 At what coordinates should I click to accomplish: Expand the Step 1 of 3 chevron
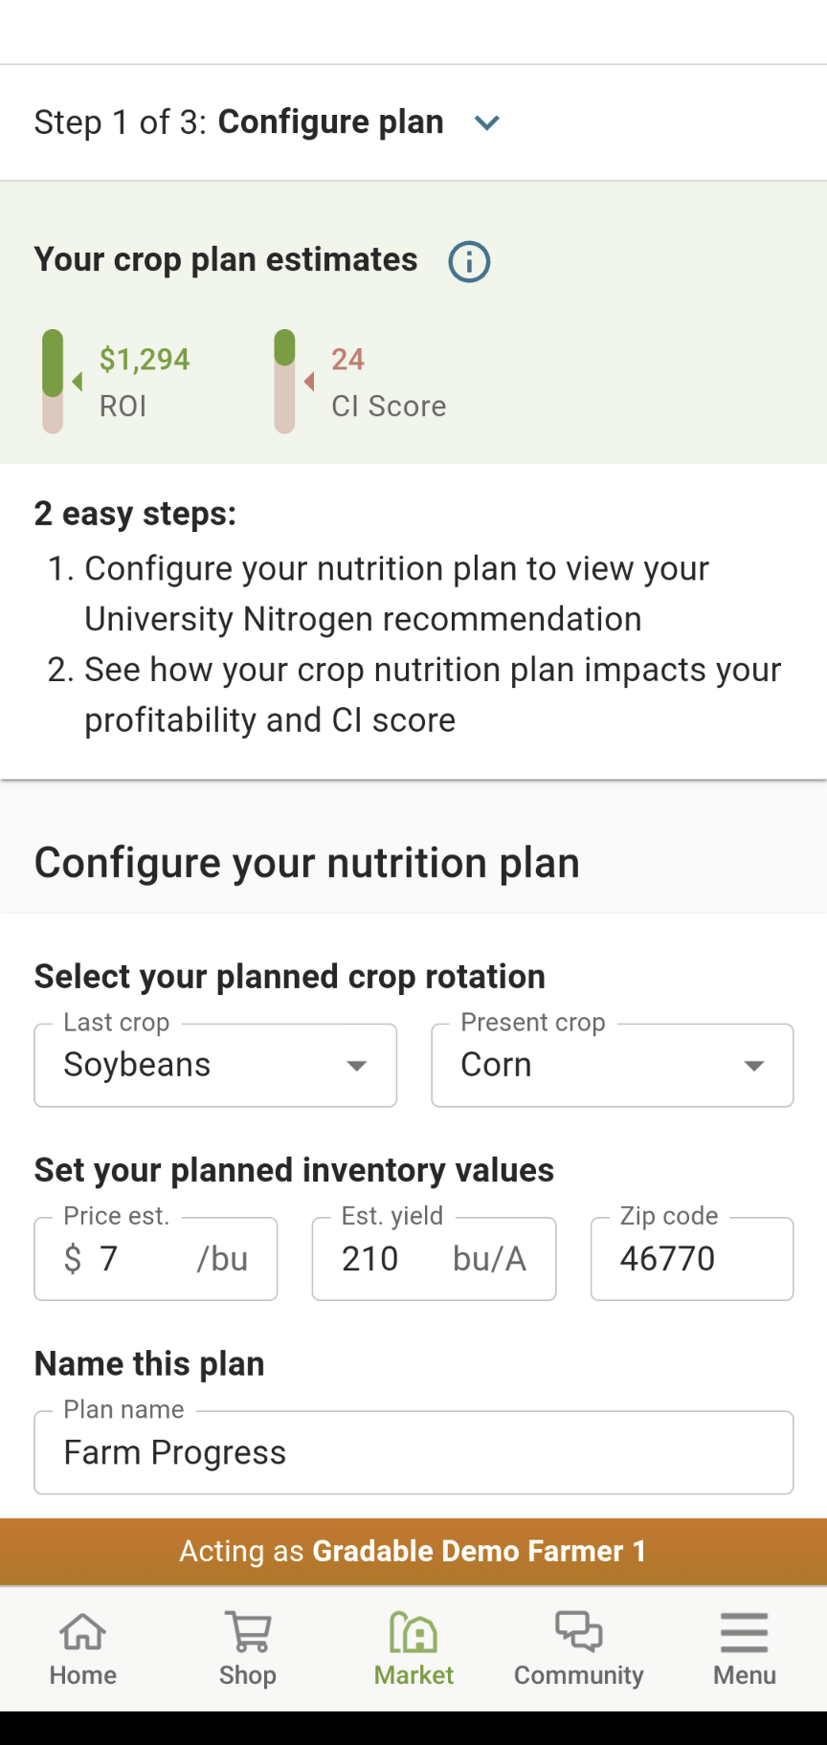click(487, 122)
